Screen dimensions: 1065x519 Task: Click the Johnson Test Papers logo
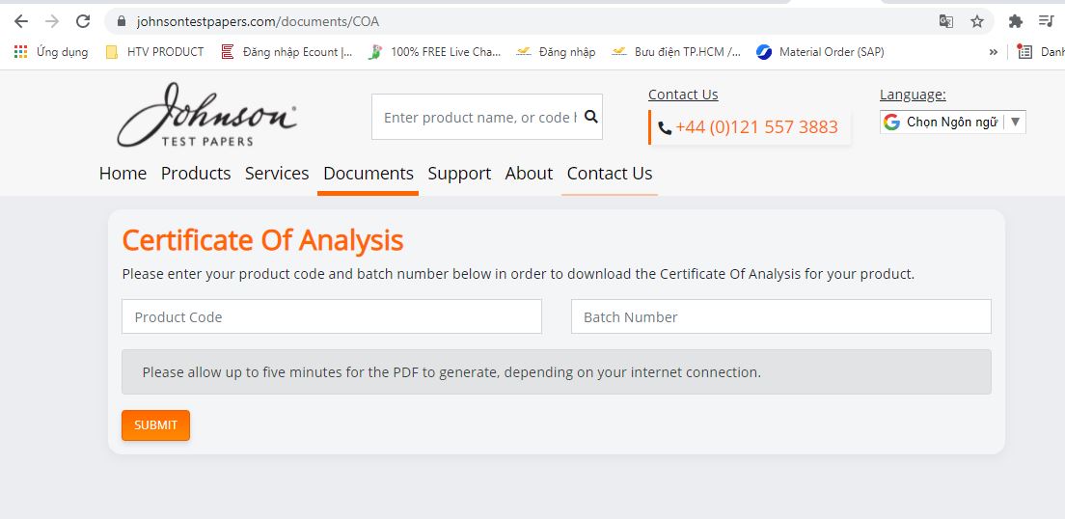pyautogui.click(x=206, y=116)
